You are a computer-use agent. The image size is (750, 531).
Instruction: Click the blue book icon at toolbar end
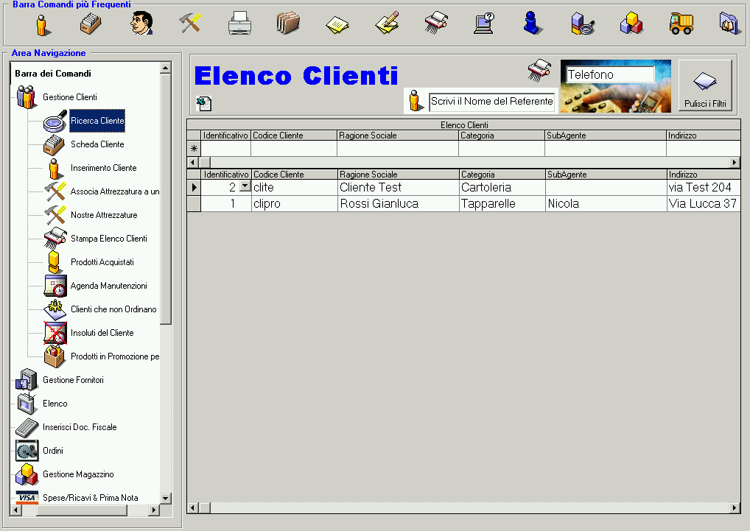(x=729, y=23)
